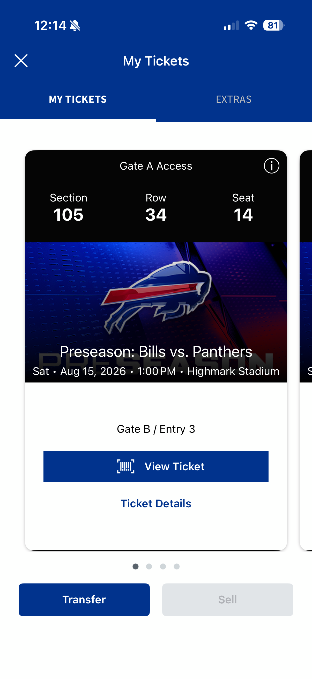The image size is (312, 679).
Task: Open ticket info circle icon
Action: pos(271,166)
